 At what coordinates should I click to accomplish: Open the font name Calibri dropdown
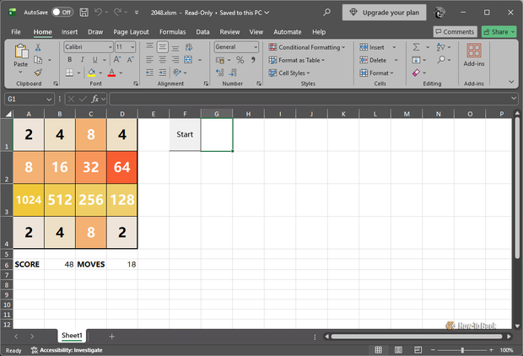click(x=110, y=47)
